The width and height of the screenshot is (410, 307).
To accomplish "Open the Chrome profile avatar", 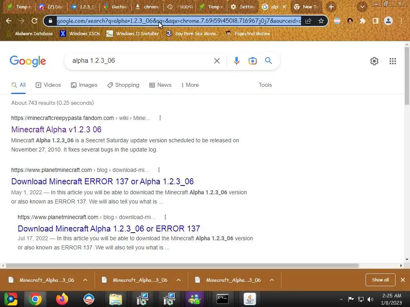I will [388, 21].
